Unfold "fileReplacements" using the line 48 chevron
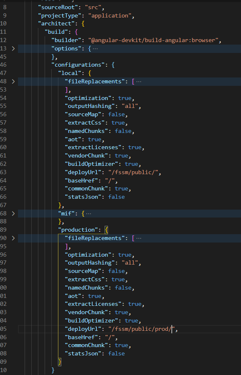 13,82
